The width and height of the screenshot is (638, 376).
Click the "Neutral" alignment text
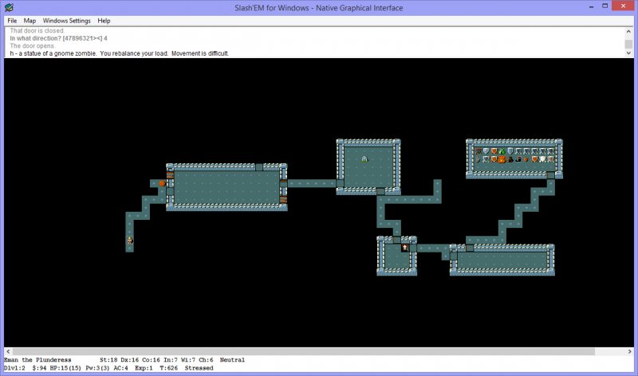[x=232, y=360]
